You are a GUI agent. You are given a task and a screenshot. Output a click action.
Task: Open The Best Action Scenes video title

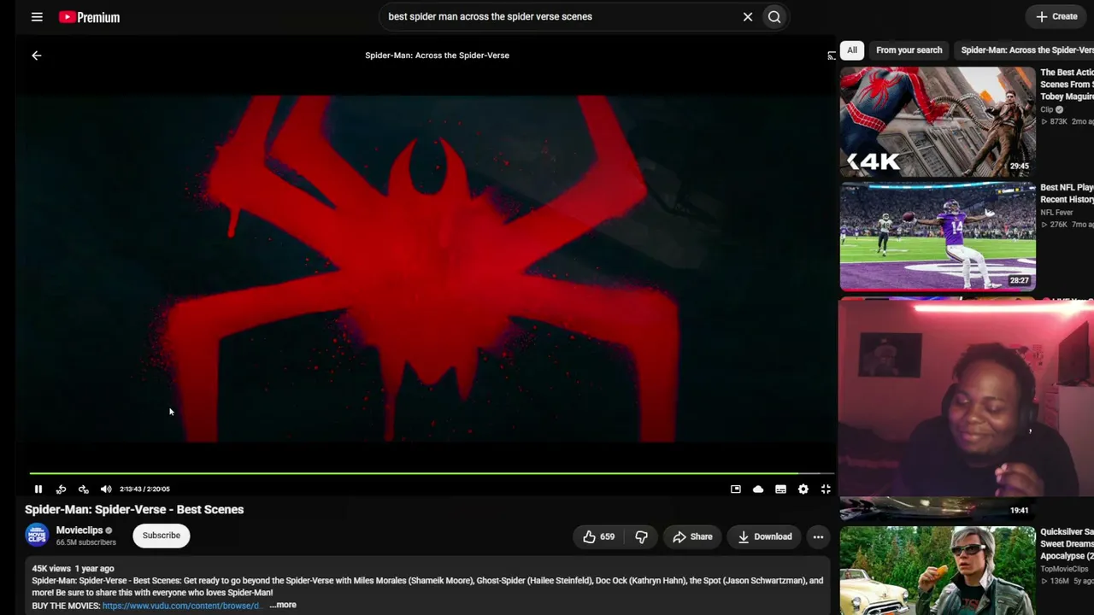(x=1067, y=85)
